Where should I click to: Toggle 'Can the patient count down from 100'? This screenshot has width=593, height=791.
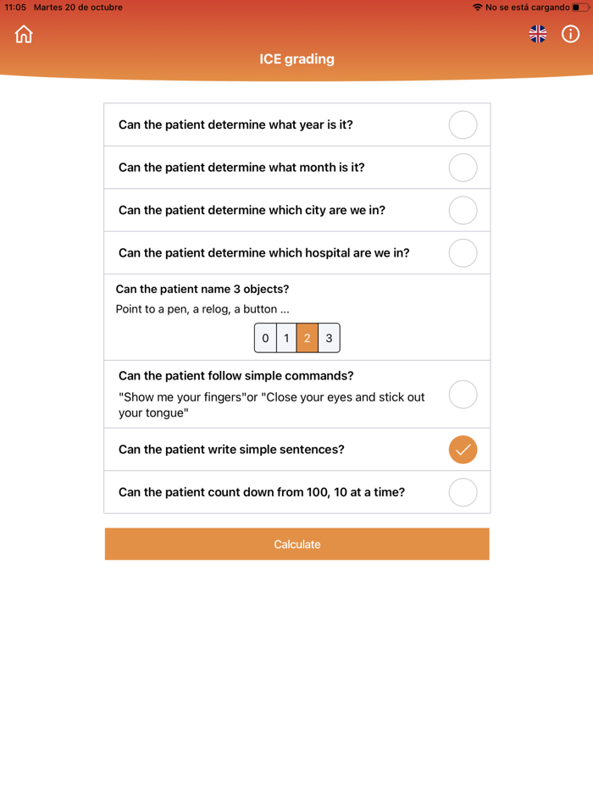(x=463, y=492)
